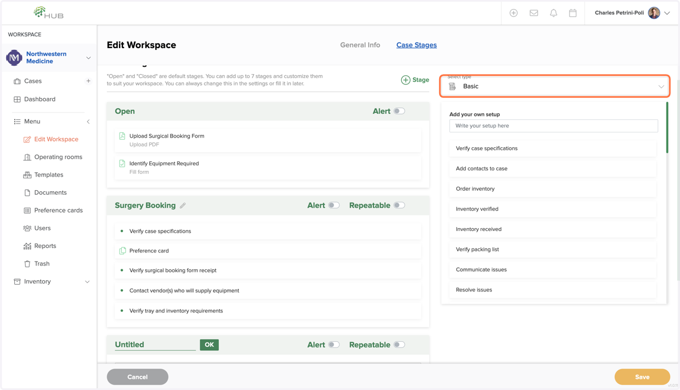This screenshot has height=390, width=680.
Task: Click the Identify Equipment Required form icon
Action: tap(122, 164)
